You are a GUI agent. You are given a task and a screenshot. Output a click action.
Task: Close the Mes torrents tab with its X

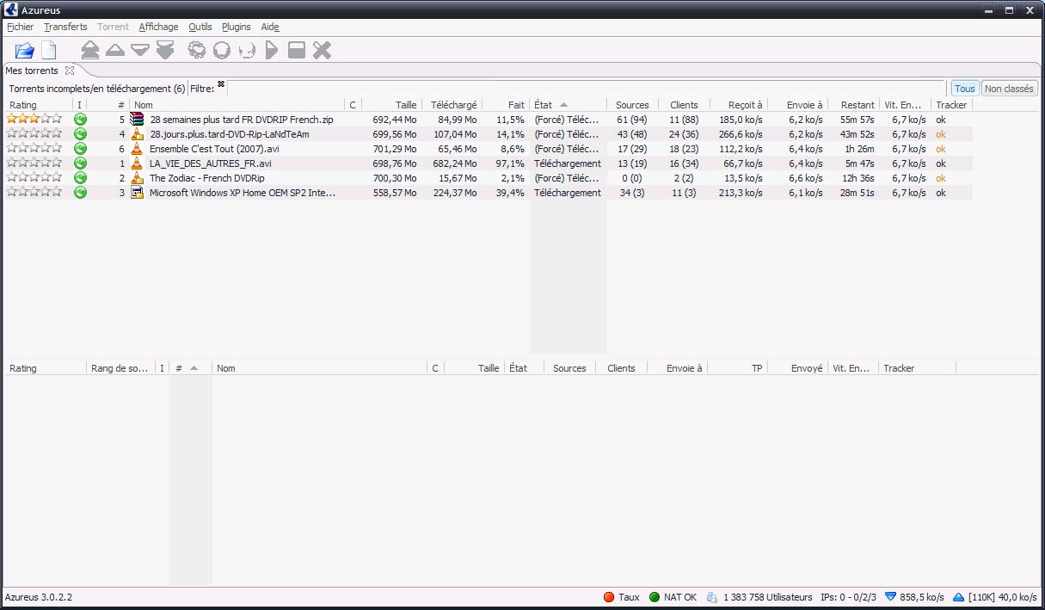point(70,71)
